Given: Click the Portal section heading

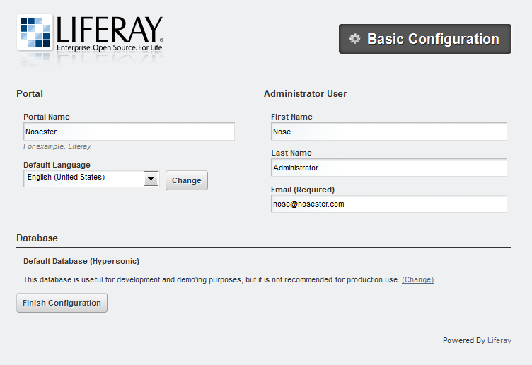Looking at the screenshot, I should pyautogui.click(x=30, y=93).
